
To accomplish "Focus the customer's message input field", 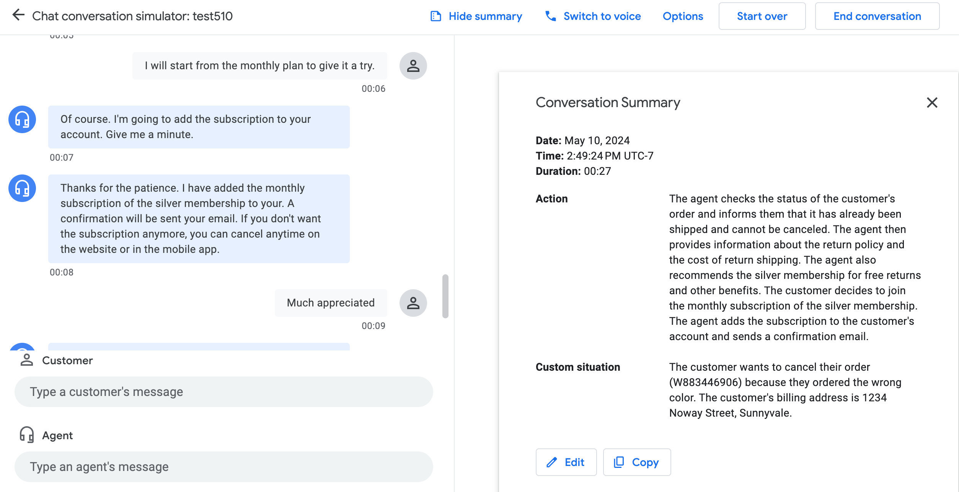I will [223, 392].
